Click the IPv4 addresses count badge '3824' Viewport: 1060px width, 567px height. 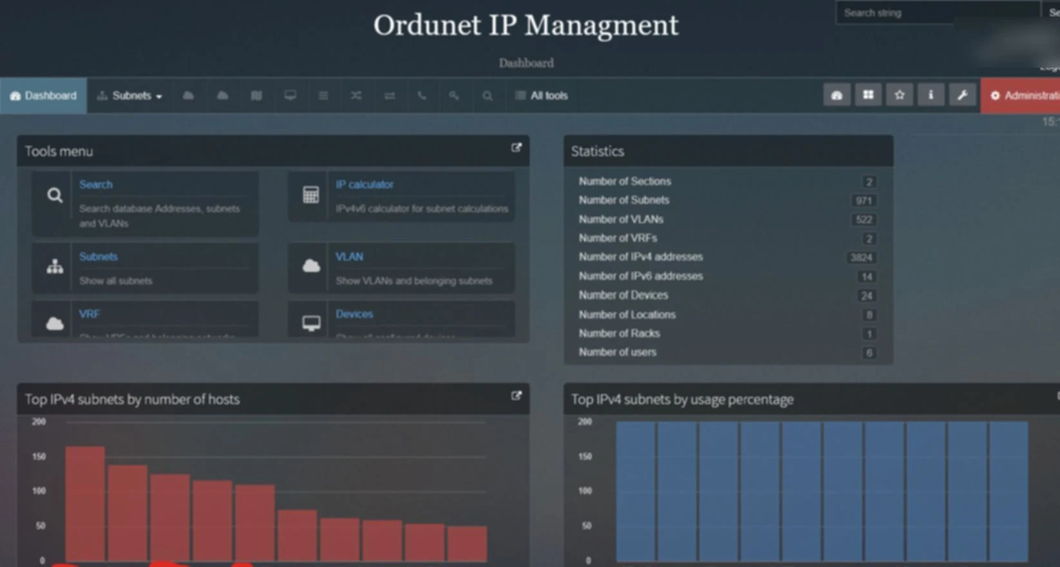[861, 258]
